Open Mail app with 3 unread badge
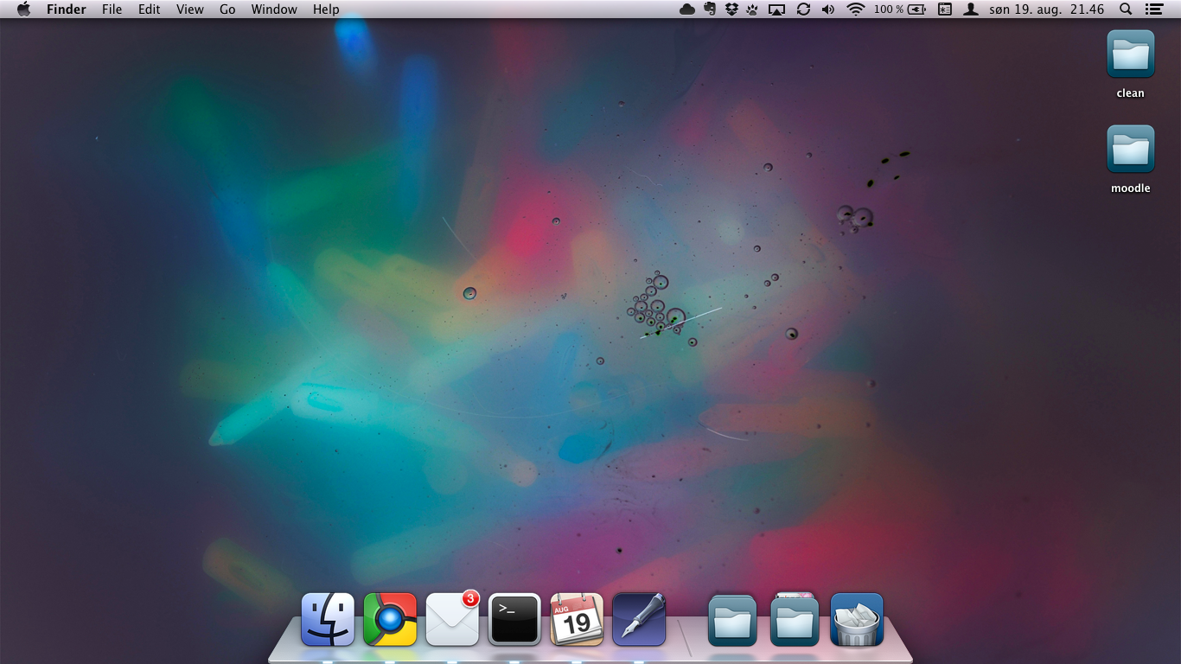The height and width of the screenshot is (664, 1181). pos(452,619)
